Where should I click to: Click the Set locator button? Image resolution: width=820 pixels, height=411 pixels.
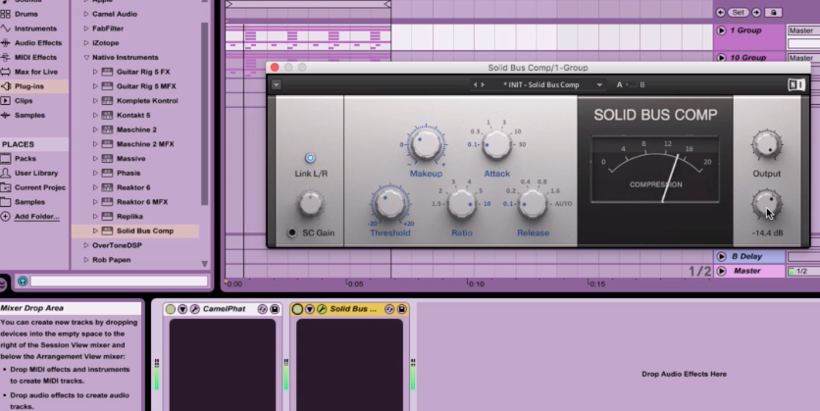[x=738, y=12]
